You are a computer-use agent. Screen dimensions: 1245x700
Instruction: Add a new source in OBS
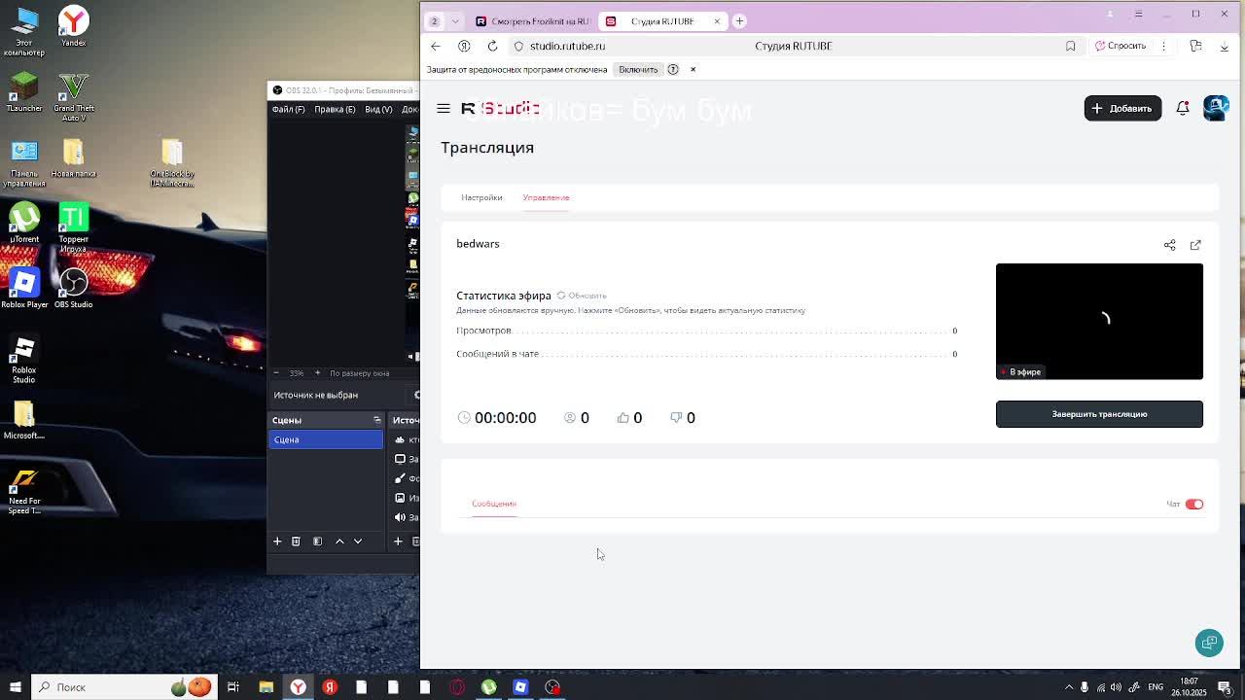coord(398,542)
